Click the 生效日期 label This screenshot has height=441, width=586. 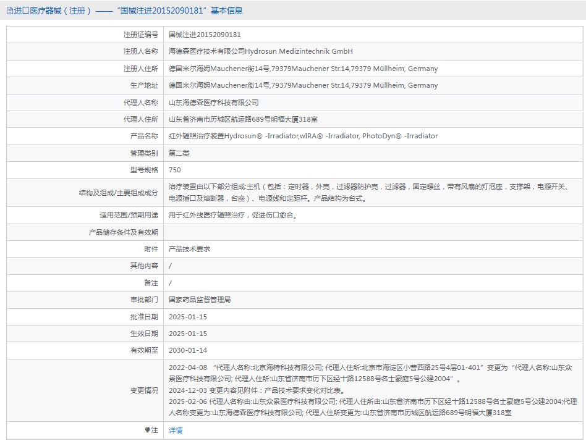(x=144, y=334)
